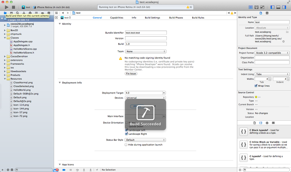
Task: Jump to next issue arrow
Action: [235, 13]
